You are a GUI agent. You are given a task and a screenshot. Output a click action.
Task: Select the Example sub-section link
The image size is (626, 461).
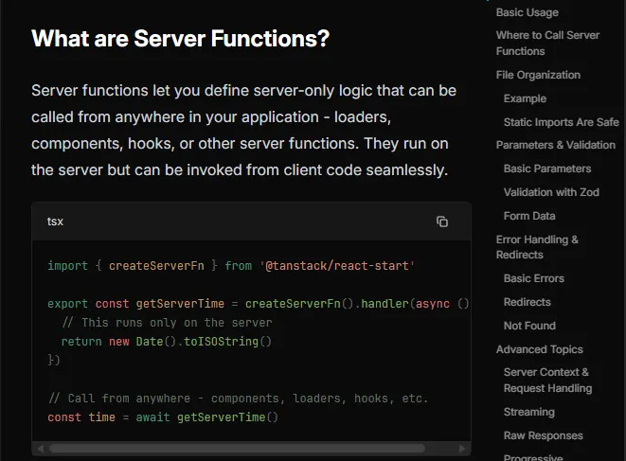525,98
